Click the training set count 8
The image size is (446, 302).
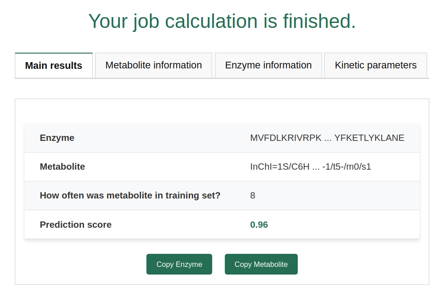coord(253,195)
